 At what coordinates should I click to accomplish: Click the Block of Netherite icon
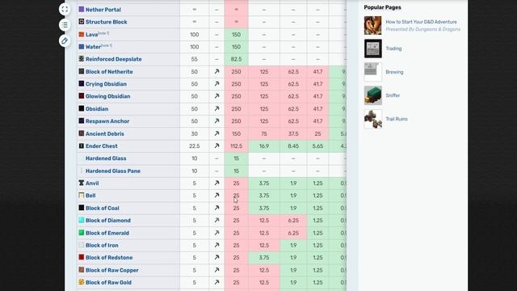[x=82, y=71]
